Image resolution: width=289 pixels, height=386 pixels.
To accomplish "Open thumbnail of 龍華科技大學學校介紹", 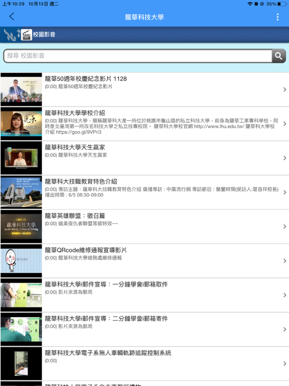I will point(21,124).
